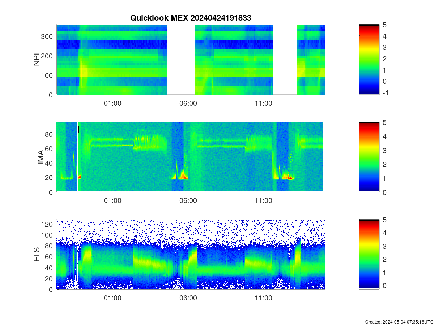
Task: Click the 100 tick on NPI axis
Action: coord(48,75)
